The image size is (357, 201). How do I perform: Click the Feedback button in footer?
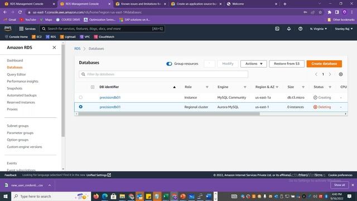click(x=11, y=175)
